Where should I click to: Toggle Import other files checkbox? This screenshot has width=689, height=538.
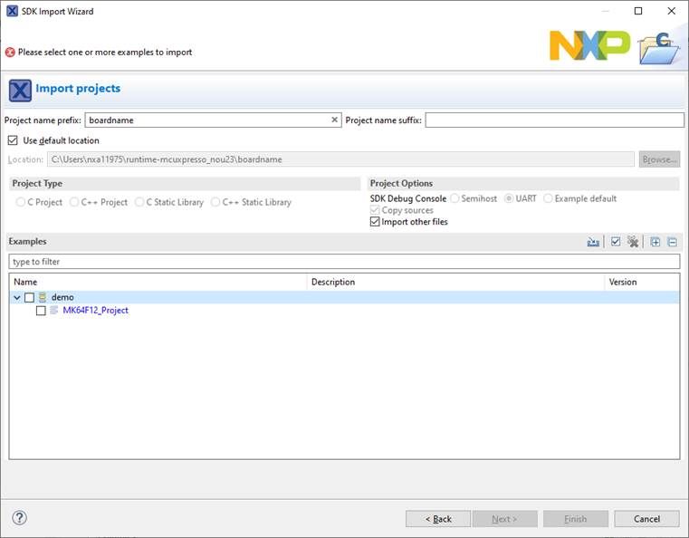pos(375,222)
